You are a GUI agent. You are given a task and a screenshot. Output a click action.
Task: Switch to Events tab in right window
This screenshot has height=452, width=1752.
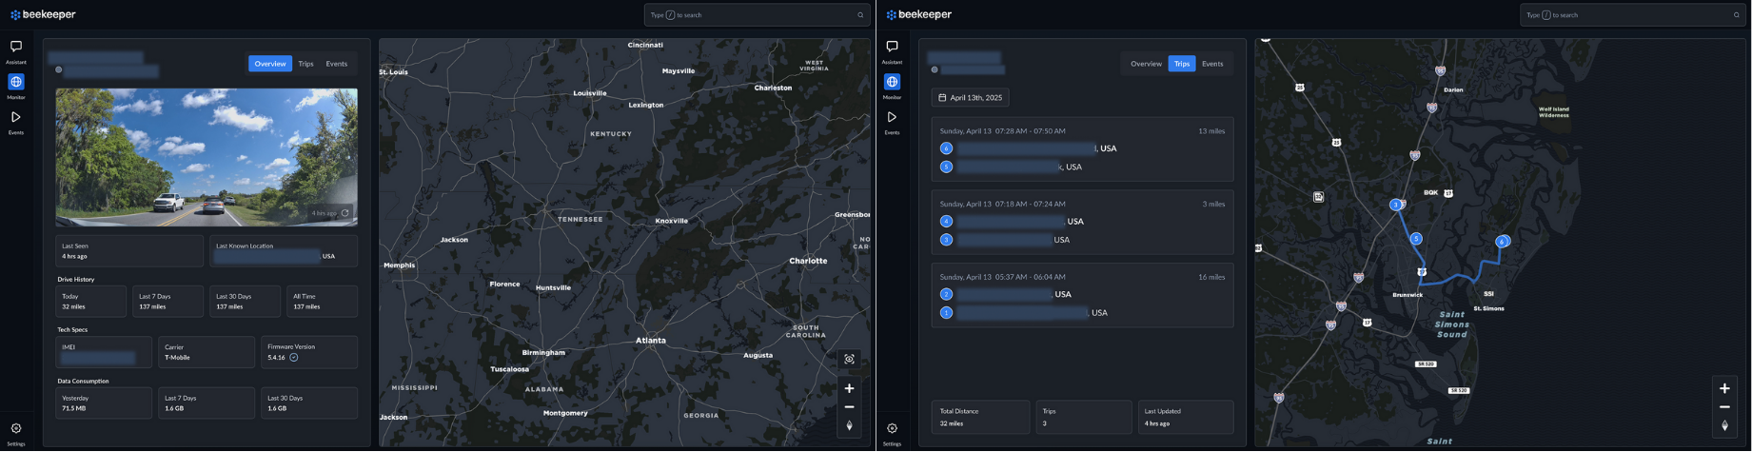(x=1212, y=64)
